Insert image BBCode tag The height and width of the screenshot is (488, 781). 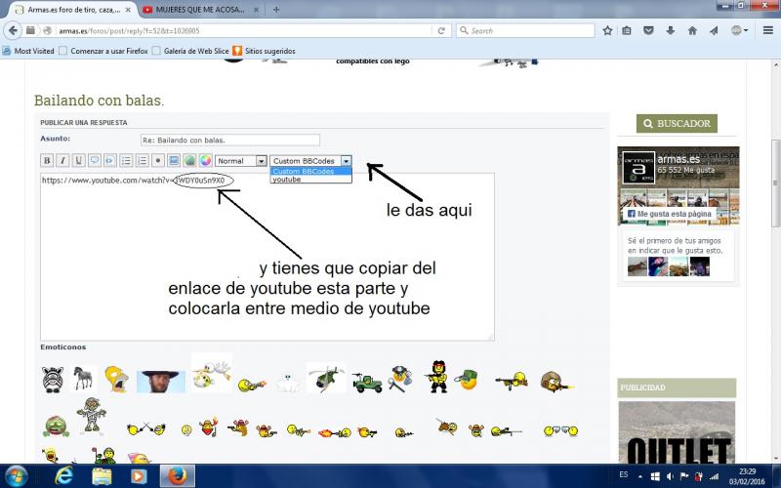174,160
